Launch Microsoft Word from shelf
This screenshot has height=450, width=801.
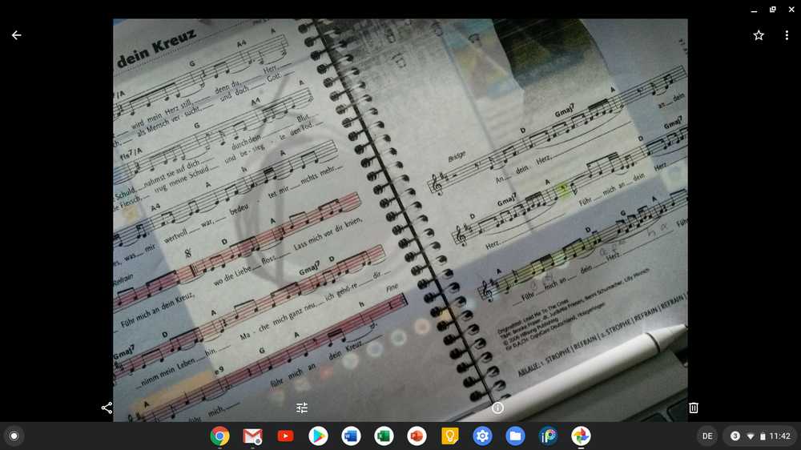[x=351, y=436]
